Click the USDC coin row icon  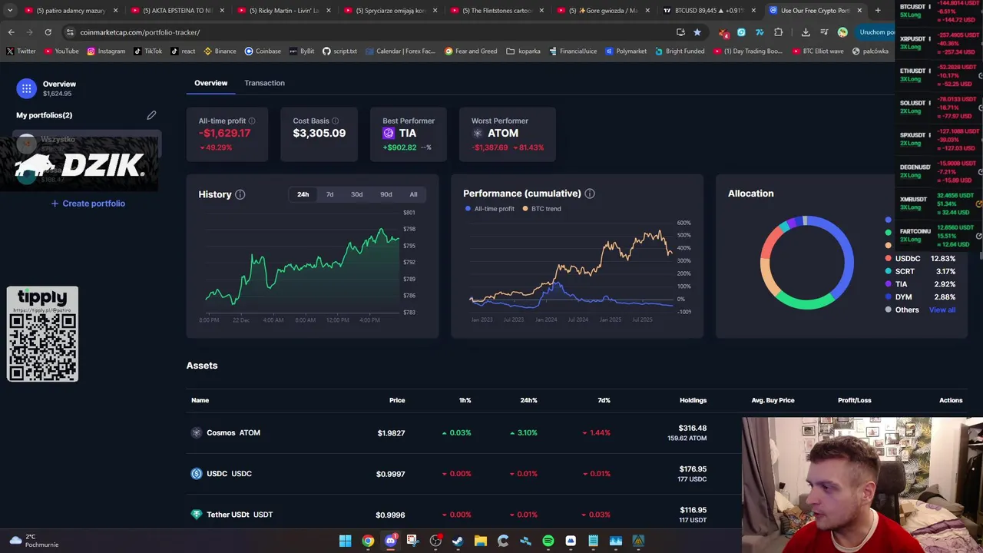tap(197, 474)
